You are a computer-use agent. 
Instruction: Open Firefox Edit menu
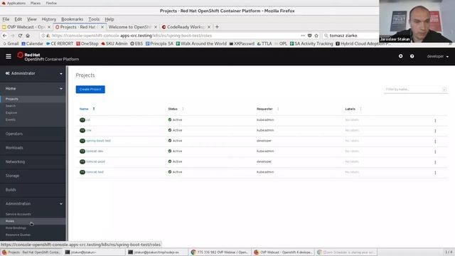pos(18,19)
